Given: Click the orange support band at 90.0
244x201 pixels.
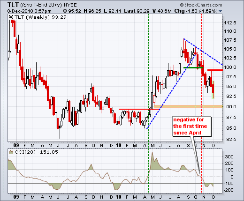Looking at the screenshot, I should pos(188,106).
